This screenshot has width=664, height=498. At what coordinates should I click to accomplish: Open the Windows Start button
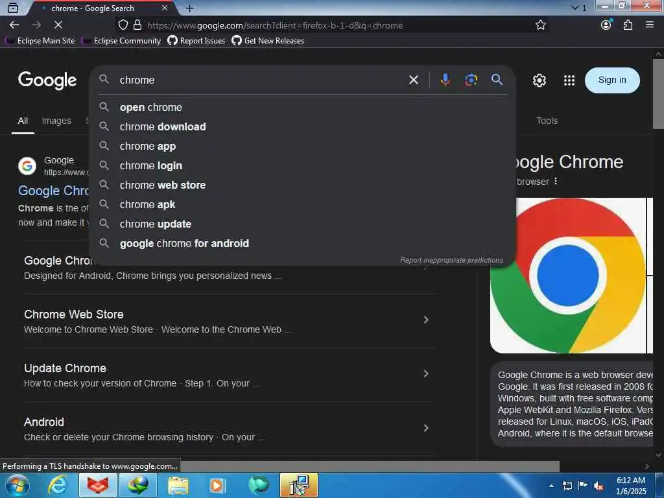pyautogui.click(x=16, y=485)
